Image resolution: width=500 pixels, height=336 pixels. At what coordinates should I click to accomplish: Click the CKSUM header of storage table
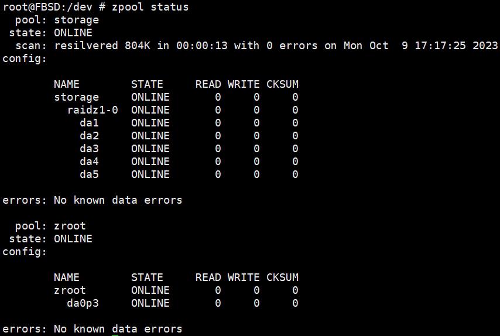point(283,84)
